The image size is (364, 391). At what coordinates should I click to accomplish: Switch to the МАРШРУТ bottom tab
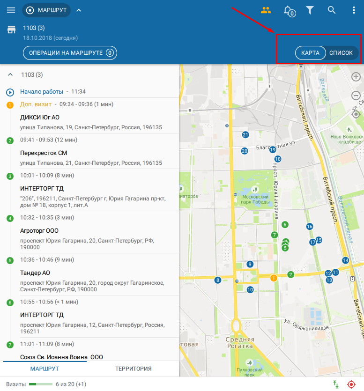(45, 369)
